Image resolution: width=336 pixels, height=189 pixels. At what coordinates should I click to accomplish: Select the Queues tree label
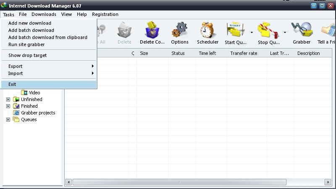click(x=29, y=119)
